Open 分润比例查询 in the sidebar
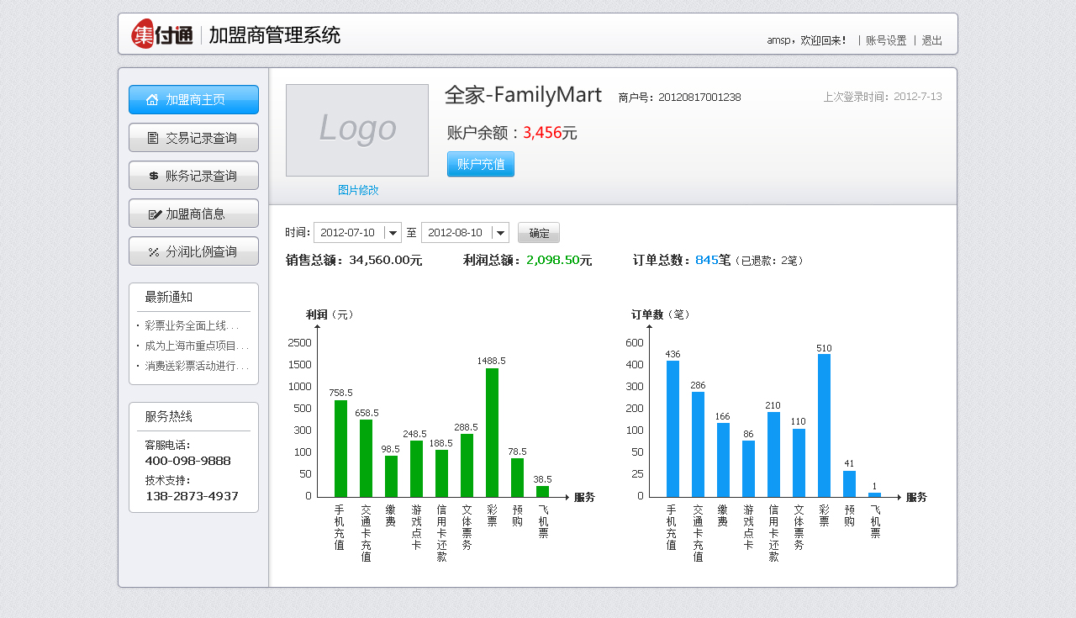Viewport: 1076px width, 618px height. [193, 251]
